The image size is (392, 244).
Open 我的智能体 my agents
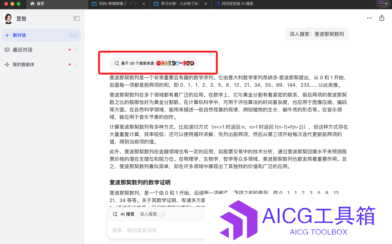(x=41, y=64)
